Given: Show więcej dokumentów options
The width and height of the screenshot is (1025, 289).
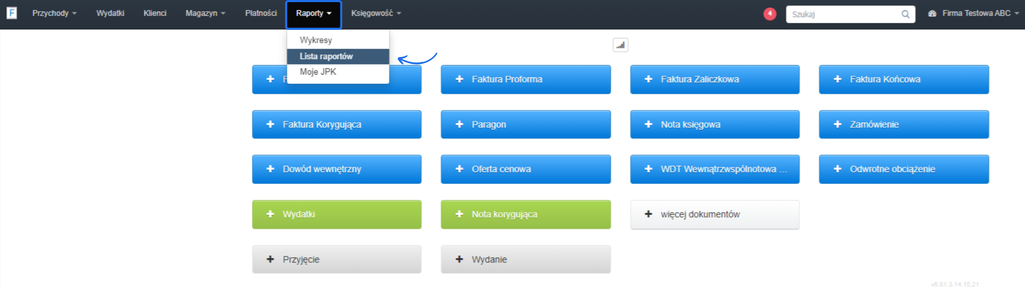Looking at the screenshot, I should [715, 214].
